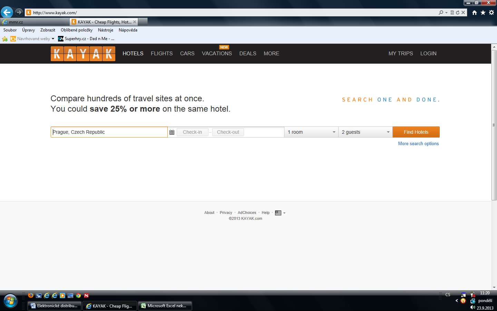Switch to the KAYAK - Cheap Flights tab
Viewport: 497px width, 311px height.
pos(104,22)
